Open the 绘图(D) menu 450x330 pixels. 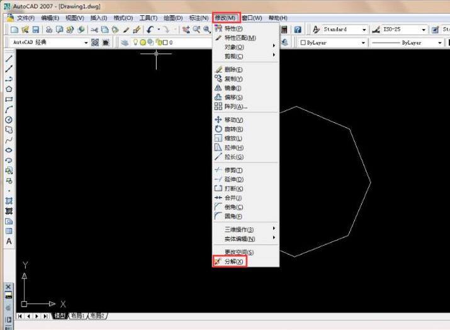click(x=173, y=18)
